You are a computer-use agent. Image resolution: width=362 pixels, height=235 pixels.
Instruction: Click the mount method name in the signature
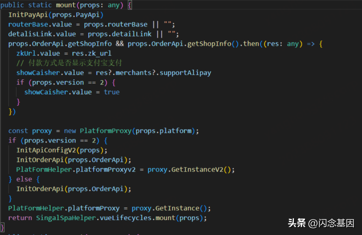pyautogui.click(x=66, y=5)
